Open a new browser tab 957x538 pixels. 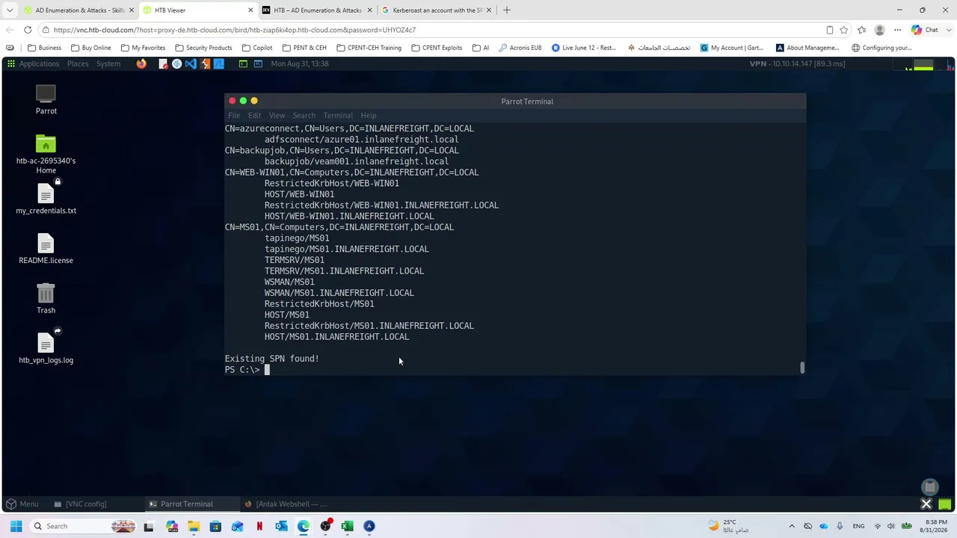click(x=507, y=10)
